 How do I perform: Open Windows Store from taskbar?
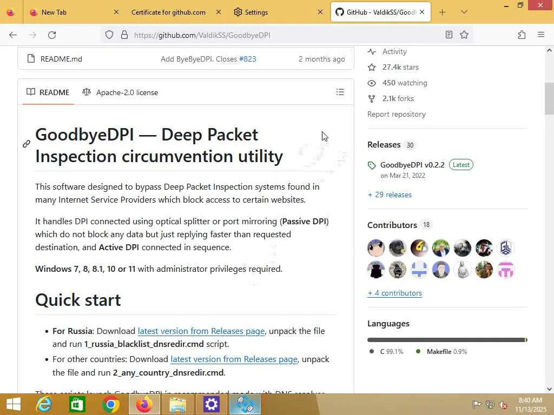click(77, 404)
